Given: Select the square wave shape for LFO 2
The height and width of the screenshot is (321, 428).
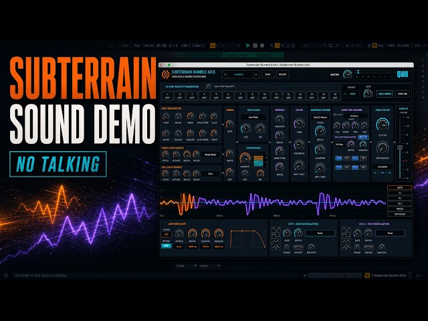Looking at the screenshot, I should coord(346,235).
